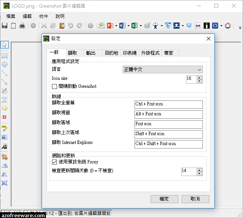Increase Icon size with up arrow

pos(199,78)
